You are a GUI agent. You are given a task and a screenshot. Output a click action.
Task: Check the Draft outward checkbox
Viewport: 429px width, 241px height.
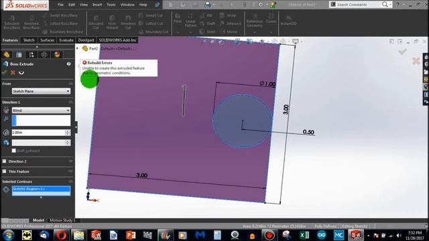(x=13, y=151)
